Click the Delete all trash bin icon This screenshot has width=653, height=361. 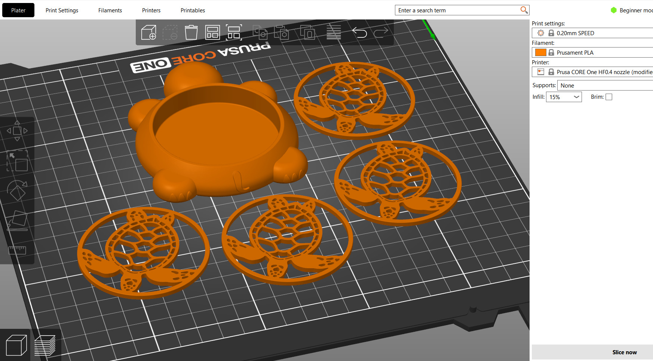click(x=191, y=33)
